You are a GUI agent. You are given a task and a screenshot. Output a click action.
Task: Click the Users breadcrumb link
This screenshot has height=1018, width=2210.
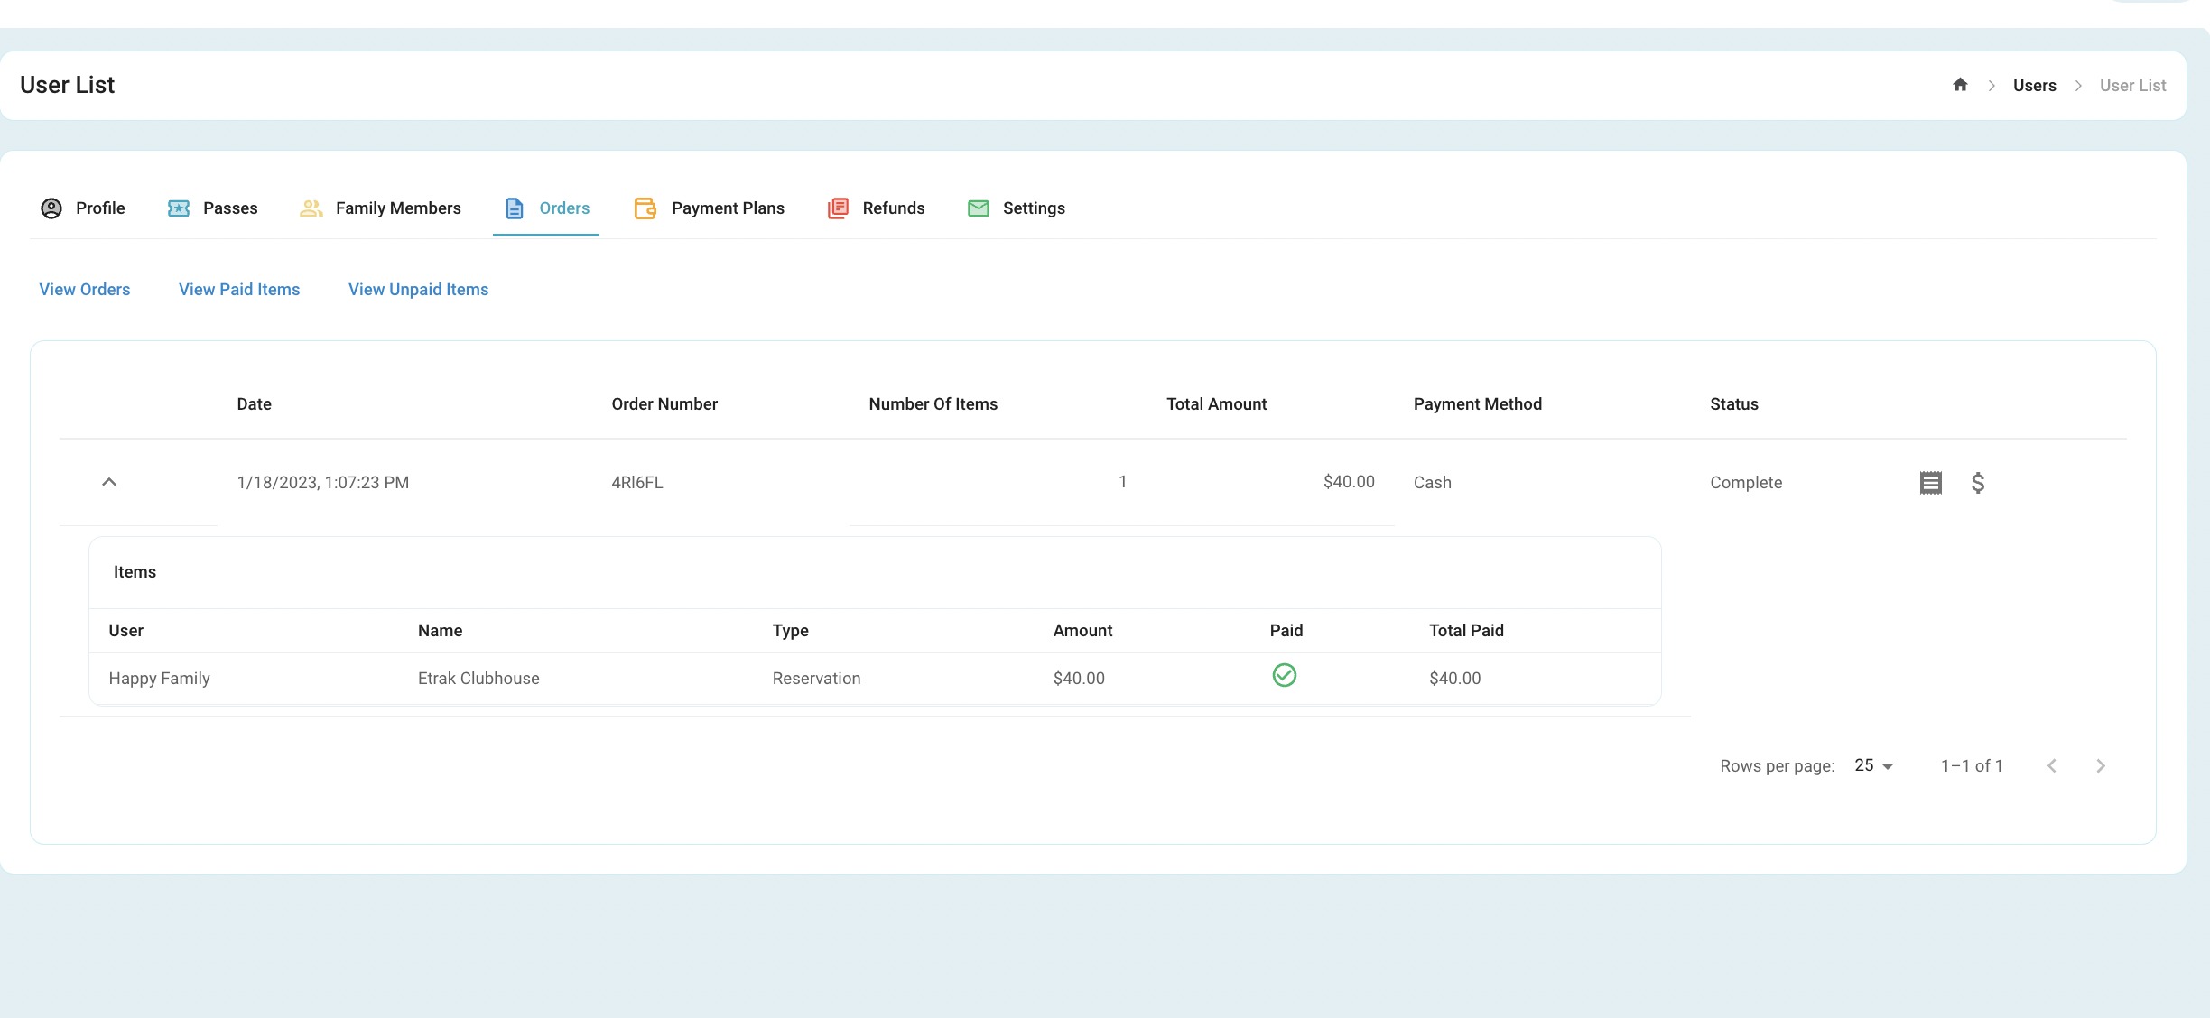click(2035, 86)
